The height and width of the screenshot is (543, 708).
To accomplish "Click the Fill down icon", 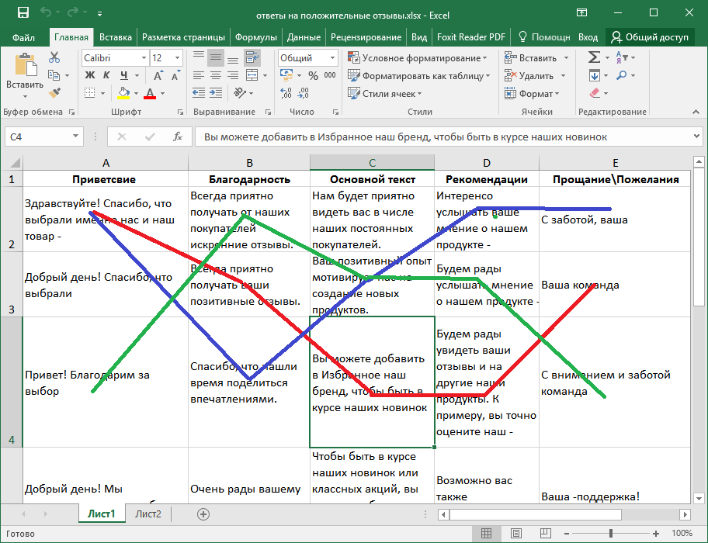I will 595,75.
